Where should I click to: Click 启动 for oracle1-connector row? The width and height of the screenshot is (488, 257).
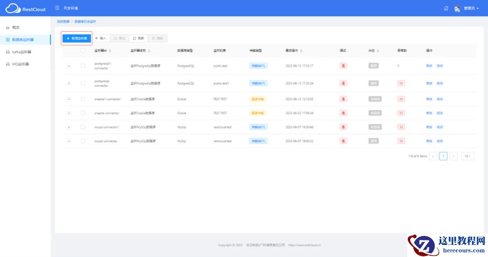[x=440, y=99]
